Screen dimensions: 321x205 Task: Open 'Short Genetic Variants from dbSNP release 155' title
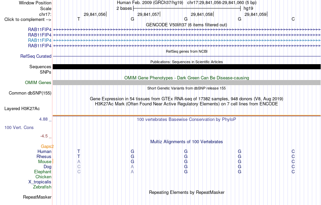(187, 88)
